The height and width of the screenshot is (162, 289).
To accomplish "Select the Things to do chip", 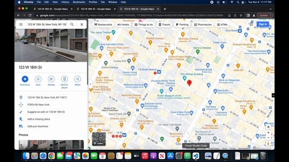I will [x=144, y=25].
